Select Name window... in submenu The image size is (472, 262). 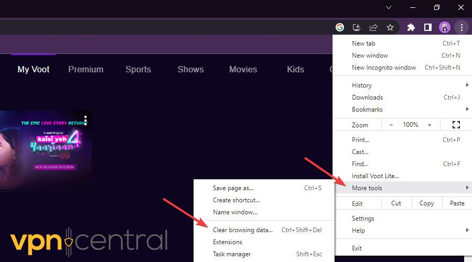pos(264,212)
